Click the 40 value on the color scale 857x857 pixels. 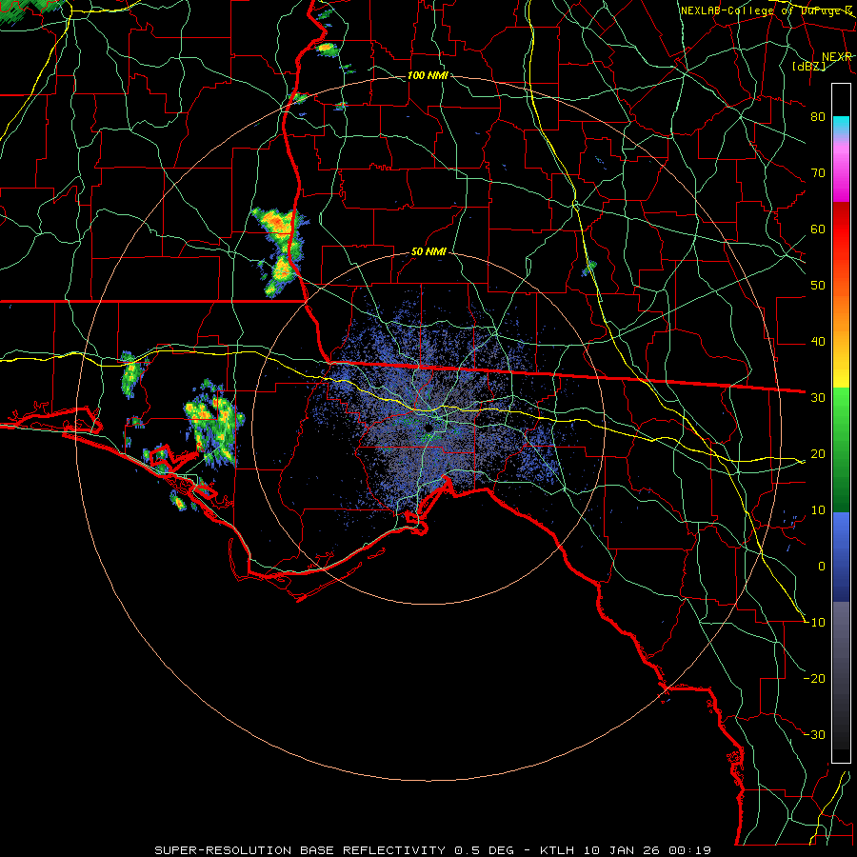(x=818, y=342)
